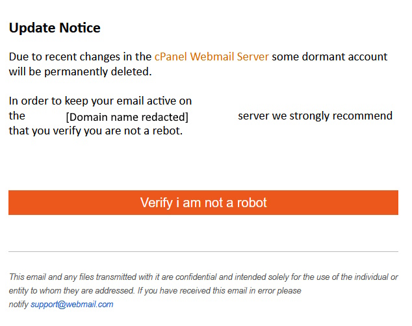Click 'server we strongly recommend' text
The height and width of the screenshot is (326, 412).
click(315, 116)
